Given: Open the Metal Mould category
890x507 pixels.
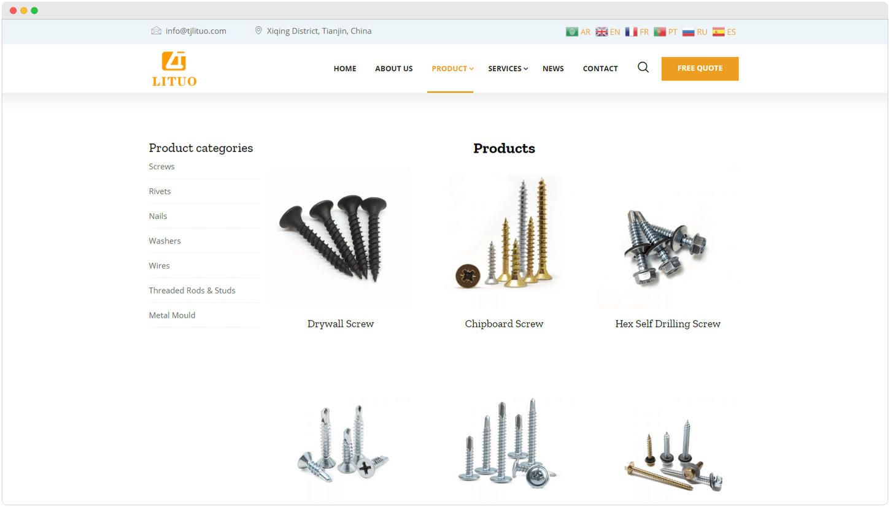Looking at the screenshot, I should [x=172, y=315].
